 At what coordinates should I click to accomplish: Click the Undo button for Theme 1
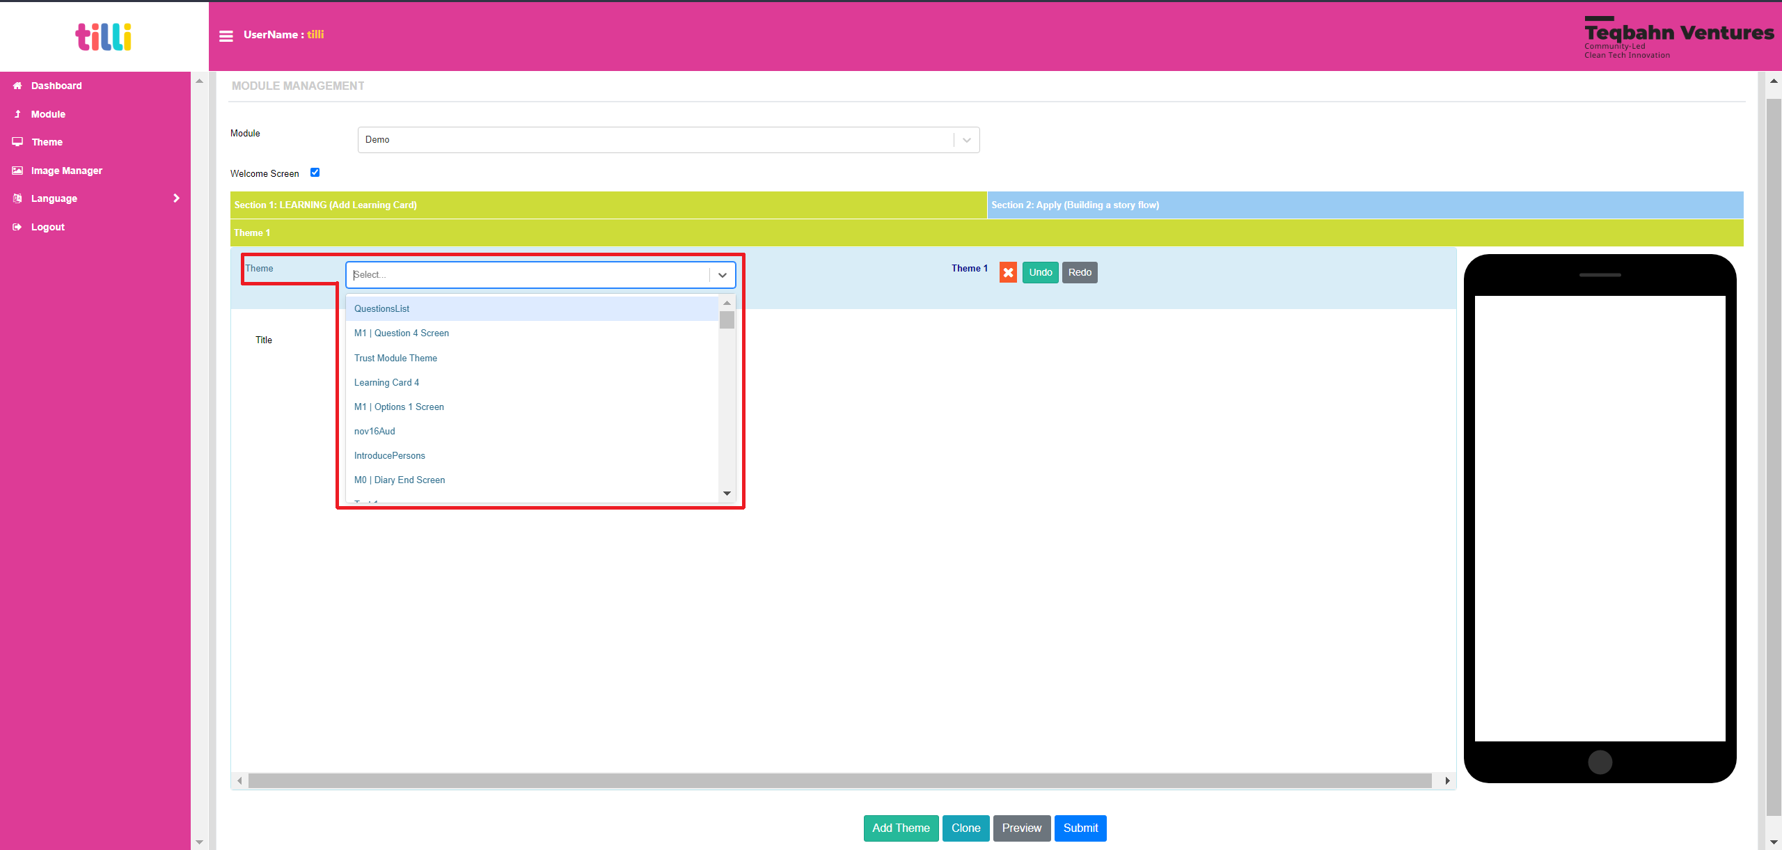(x=1040, y=271)
